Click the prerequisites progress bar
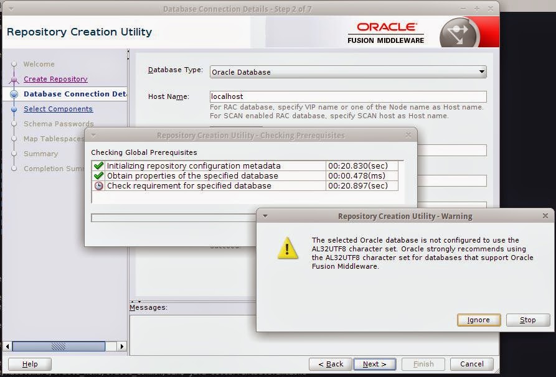The width and height of the screenshot is (556, 377). (x=174, y=218)
